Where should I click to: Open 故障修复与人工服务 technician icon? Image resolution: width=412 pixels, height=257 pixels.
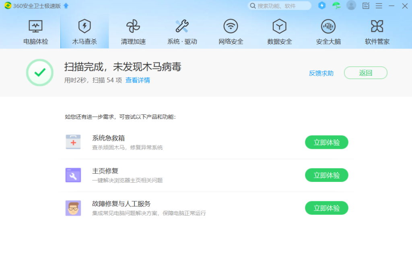73,208
